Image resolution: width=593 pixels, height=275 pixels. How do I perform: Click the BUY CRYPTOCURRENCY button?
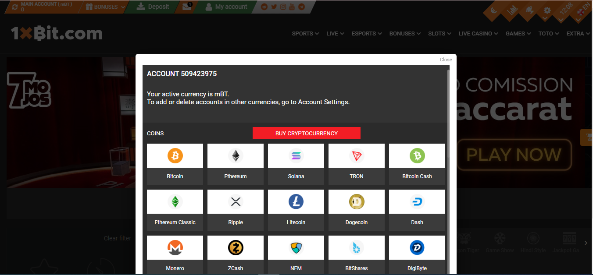(x=306, y=133)
